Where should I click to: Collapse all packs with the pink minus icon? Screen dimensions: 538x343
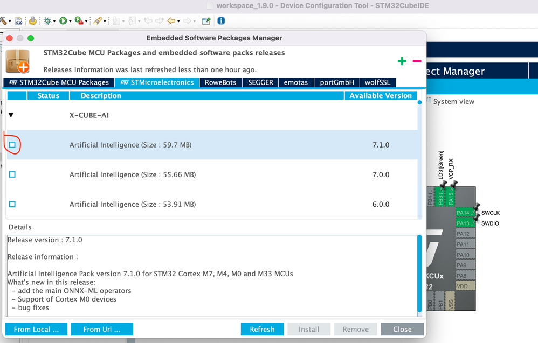pos(417,61)
